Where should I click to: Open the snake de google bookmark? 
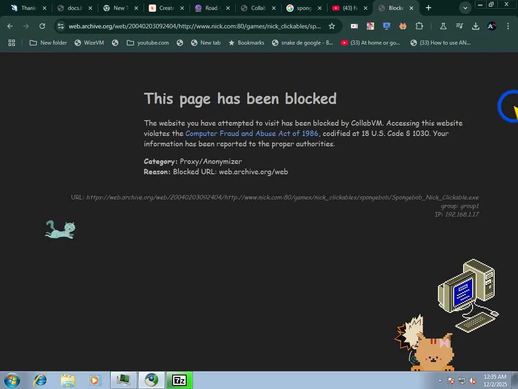click(302, 43)
